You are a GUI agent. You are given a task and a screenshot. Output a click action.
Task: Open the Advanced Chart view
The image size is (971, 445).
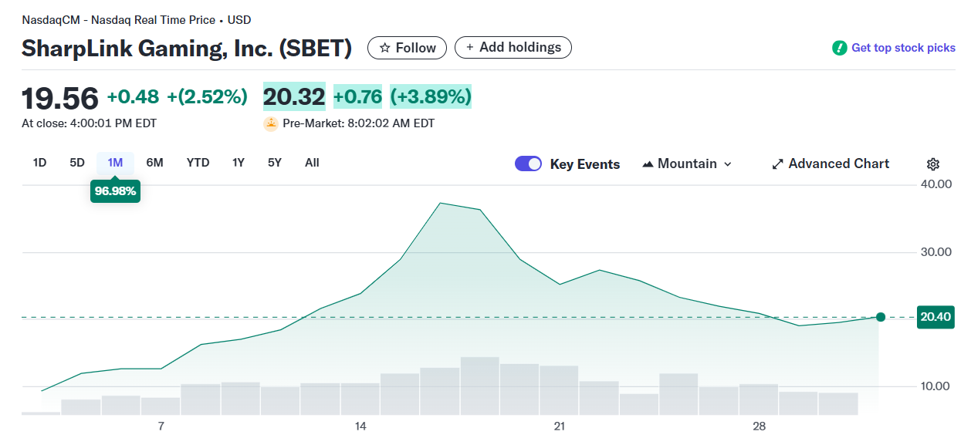pyautogui.click(x=831, y=164)
